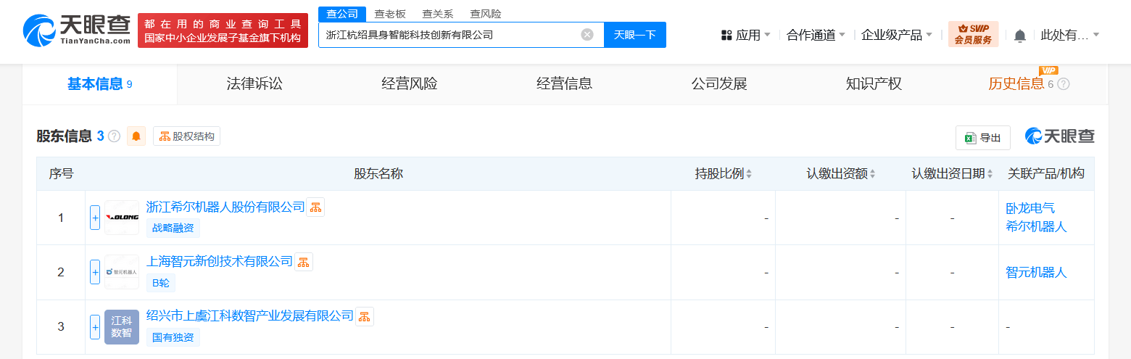The image size is (1131, 359).
Task: Click the orange shareholder alert bell
Action: tap(136, 136)
